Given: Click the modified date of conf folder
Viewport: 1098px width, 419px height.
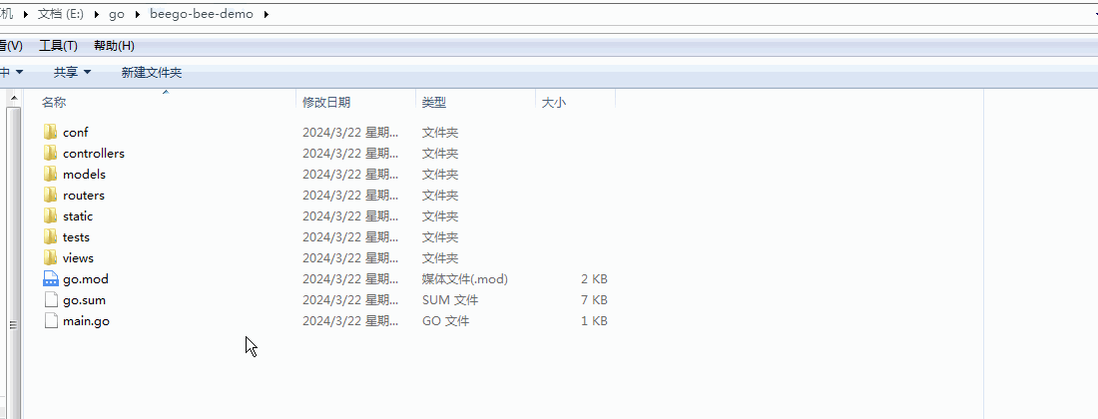Looking at the screenshot, I should [350, 133].
